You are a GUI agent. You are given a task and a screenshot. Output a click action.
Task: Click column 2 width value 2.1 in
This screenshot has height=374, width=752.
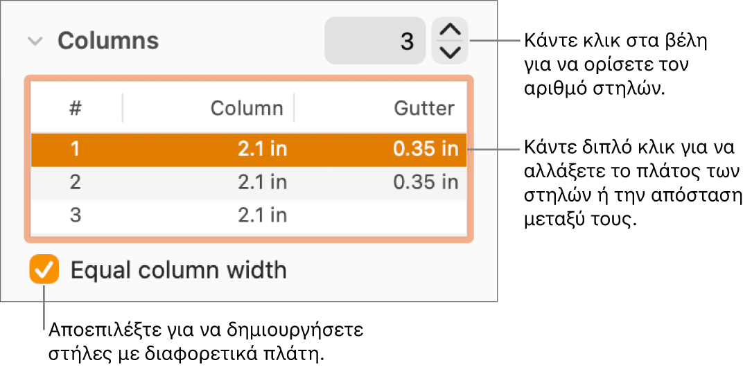tap(262, 182)
